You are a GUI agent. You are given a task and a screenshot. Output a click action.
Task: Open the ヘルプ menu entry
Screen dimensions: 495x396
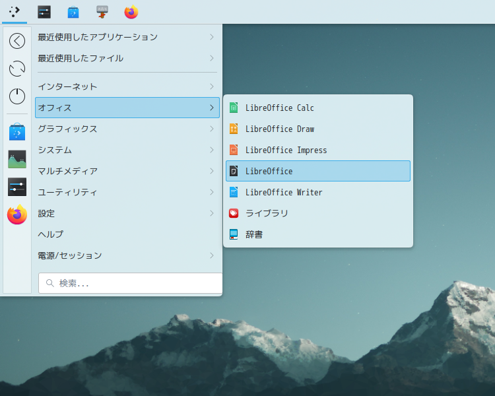click(x=127, y=234)
